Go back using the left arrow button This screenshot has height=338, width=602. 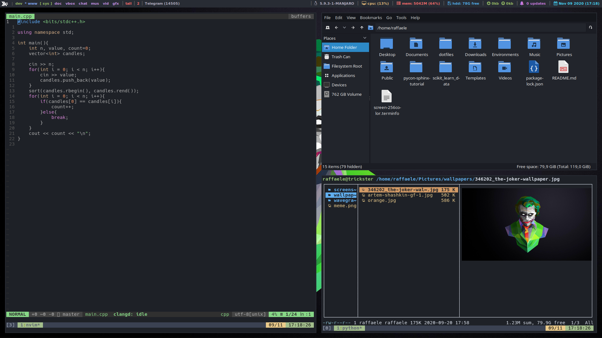pyautogui.click(x=336, y=28)
